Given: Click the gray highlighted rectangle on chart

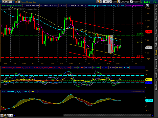Looking at the screenshot, I should coord(110,44).
